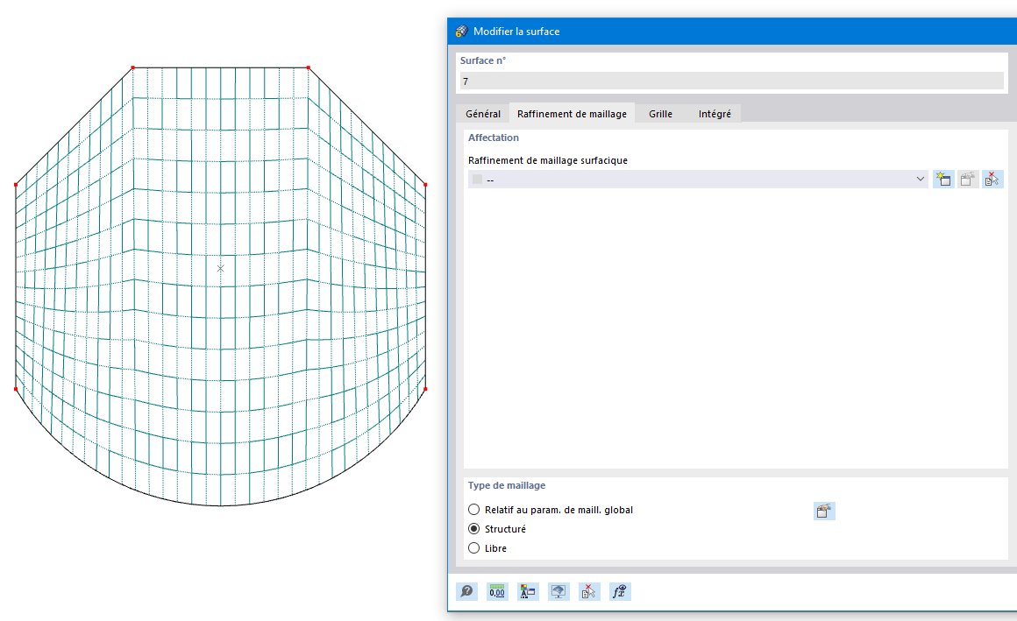1017x621 pixels.
Task: Click the 'Affectation' section heading
Action: click(494, 138)
